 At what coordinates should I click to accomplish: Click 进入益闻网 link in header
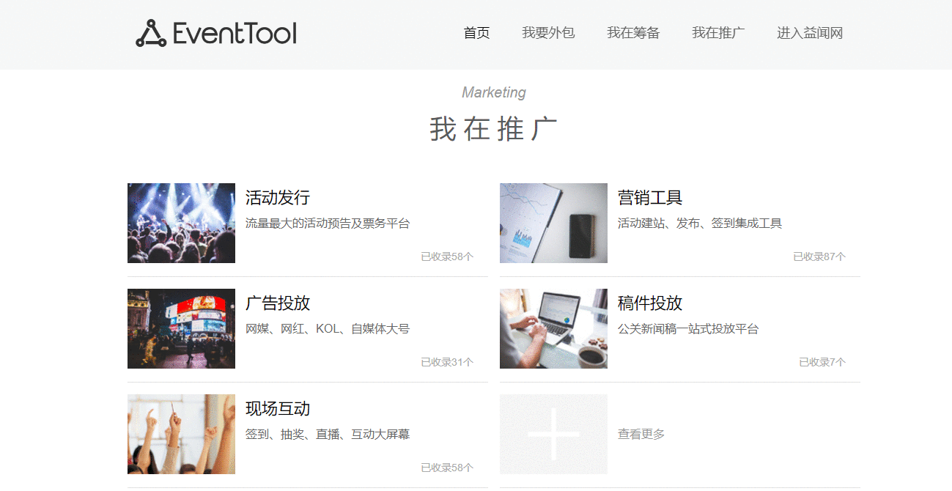[x=810, y=33]
